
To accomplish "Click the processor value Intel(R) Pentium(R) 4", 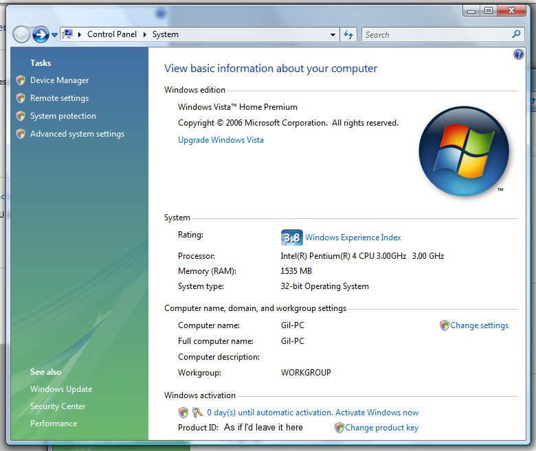I will coord(362,256).
